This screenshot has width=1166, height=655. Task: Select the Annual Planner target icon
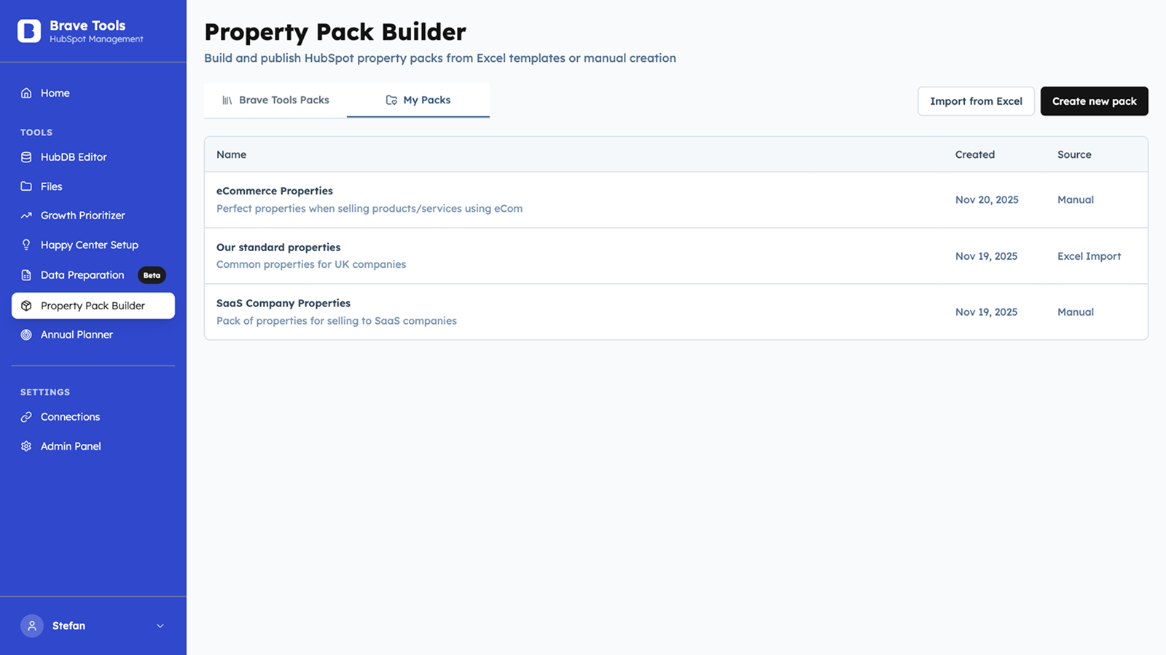coord(26,334)
